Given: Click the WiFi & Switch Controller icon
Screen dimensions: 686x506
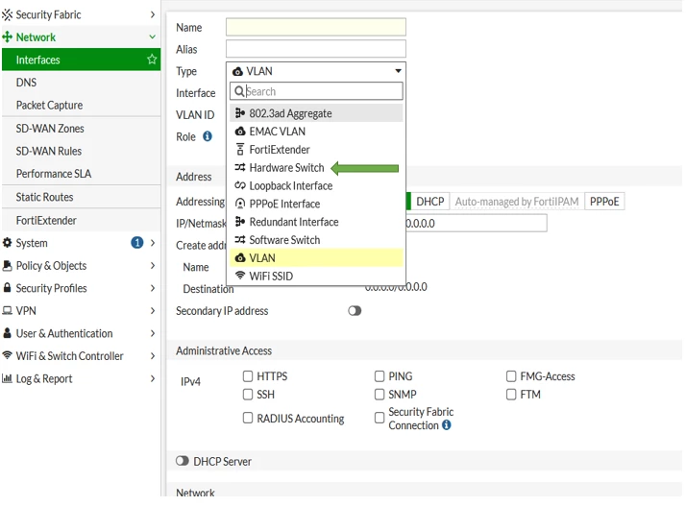Looking at the screenshot, I should (x=7, y=355).
